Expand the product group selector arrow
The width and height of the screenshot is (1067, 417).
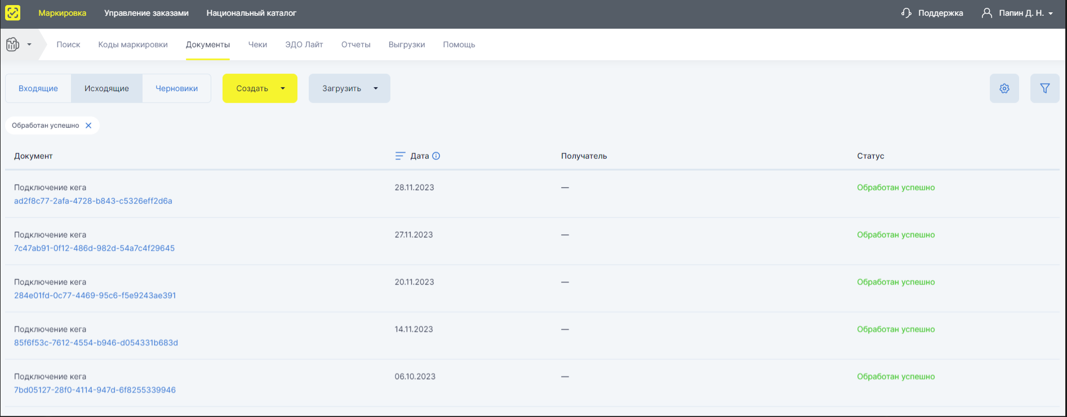(29, 44)
